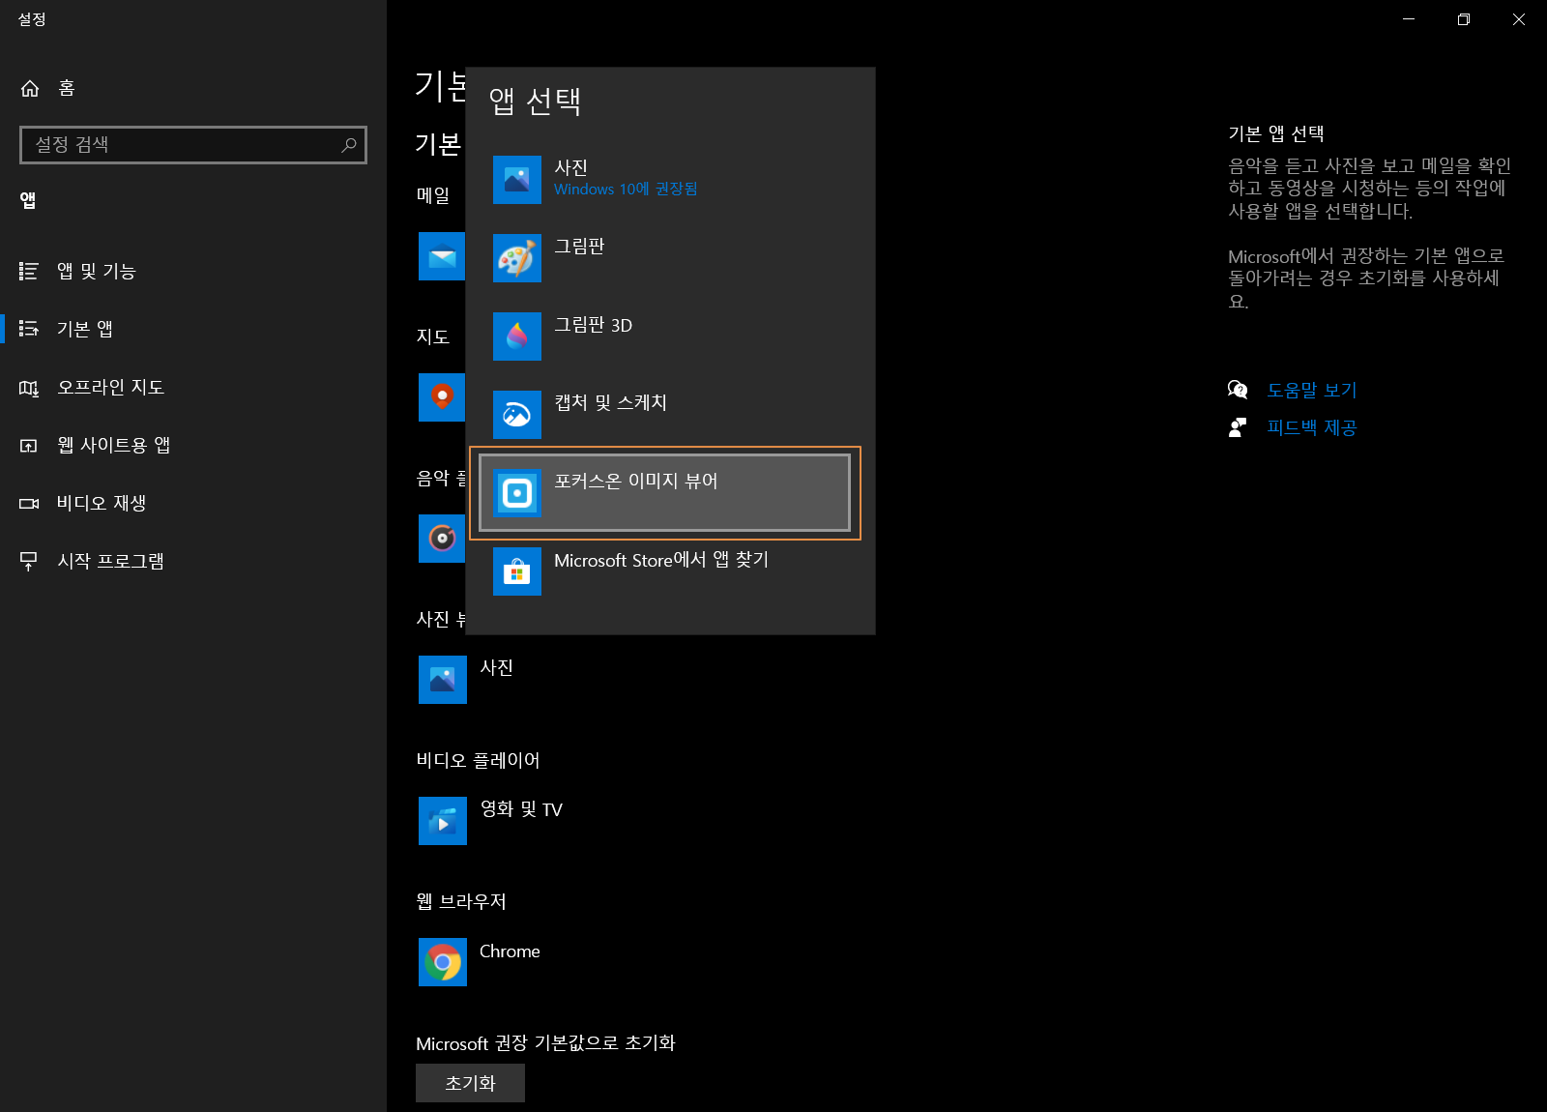Click the Paint (그림판) palette icon in the picker
This screenshot has width=1547, height=1112.
[x=517, y=258]
